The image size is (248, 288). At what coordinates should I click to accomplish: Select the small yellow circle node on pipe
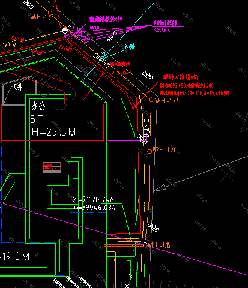(x=115, y=260)
